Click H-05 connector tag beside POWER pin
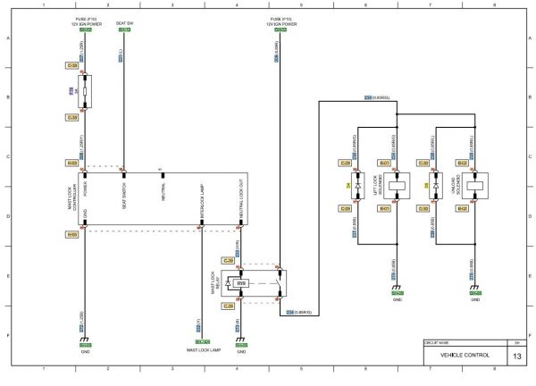This screenshot has width=536, height=386. point(71,164)
